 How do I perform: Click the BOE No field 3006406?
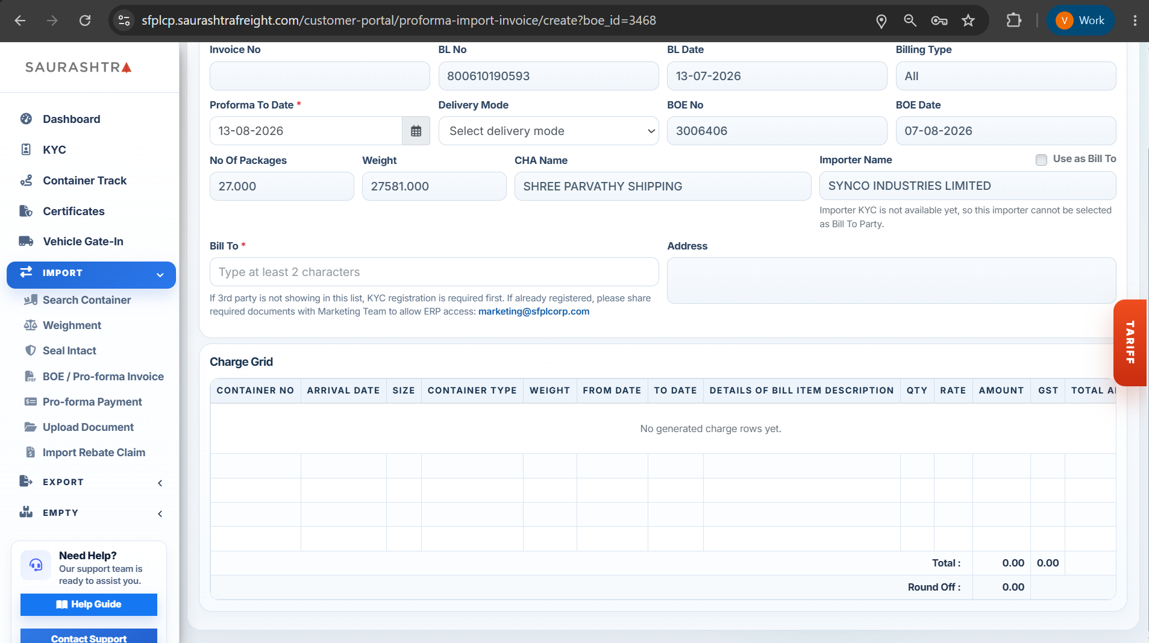[x=777, y=131]
